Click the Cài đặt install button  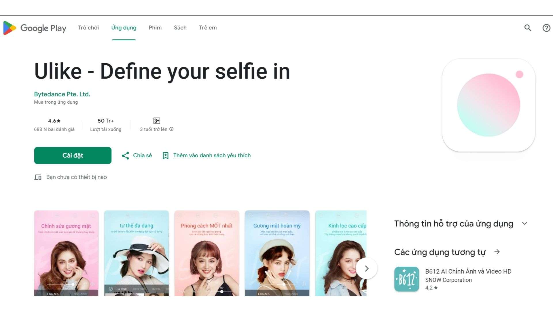click(73, 155)
